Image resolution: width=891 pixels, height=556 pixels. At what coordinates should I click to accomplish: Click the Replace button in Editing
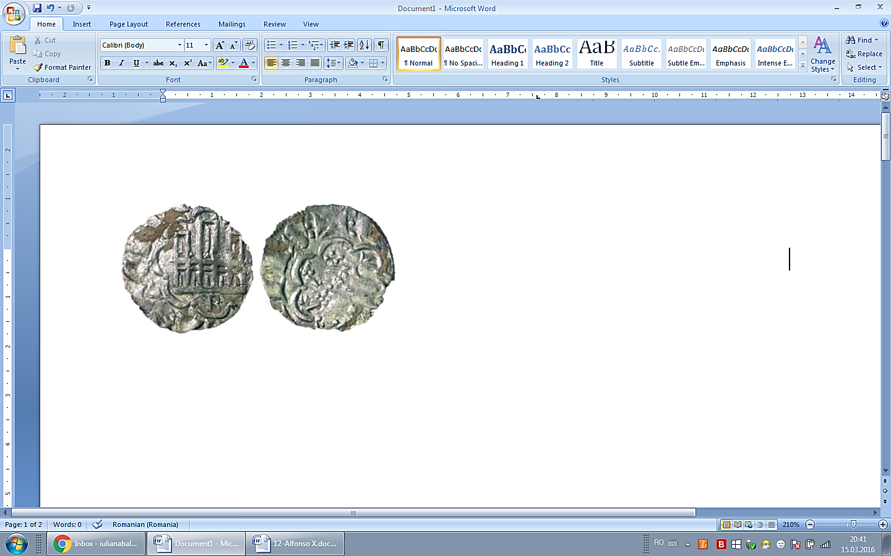[x=864, y=54]
